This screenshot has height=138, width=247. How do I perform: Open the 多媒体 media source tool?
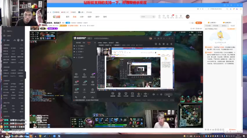pyautogui.click(x=132, y=94)
